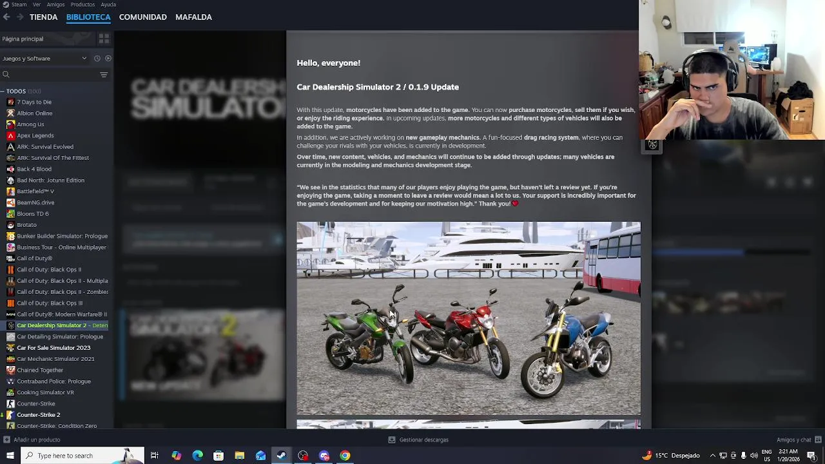This screenshot has width=825, height=464.
Task: Open the Ayuda menu
Action: tap(108, 5)
